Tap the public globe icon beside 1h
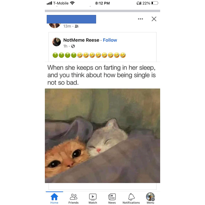The image size is (205, 205). [x=73, y=46]
